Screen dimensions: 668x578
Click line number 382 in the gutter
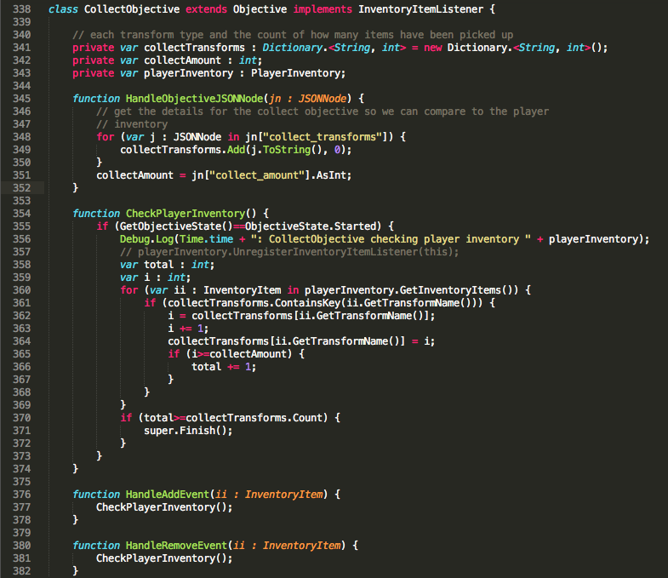coord(22,571)
